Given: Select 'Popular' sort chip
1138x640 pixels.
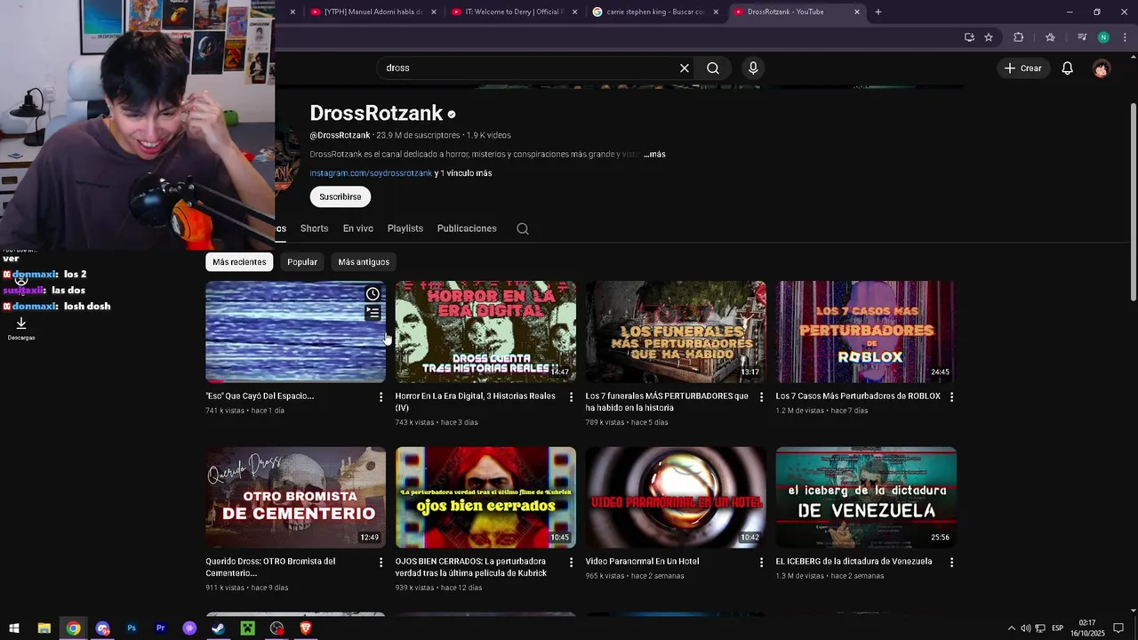Looking at the screenshot, I should click(302, 262).
